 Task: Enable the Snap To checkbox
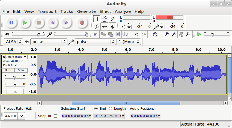click(x=56, y=116)
